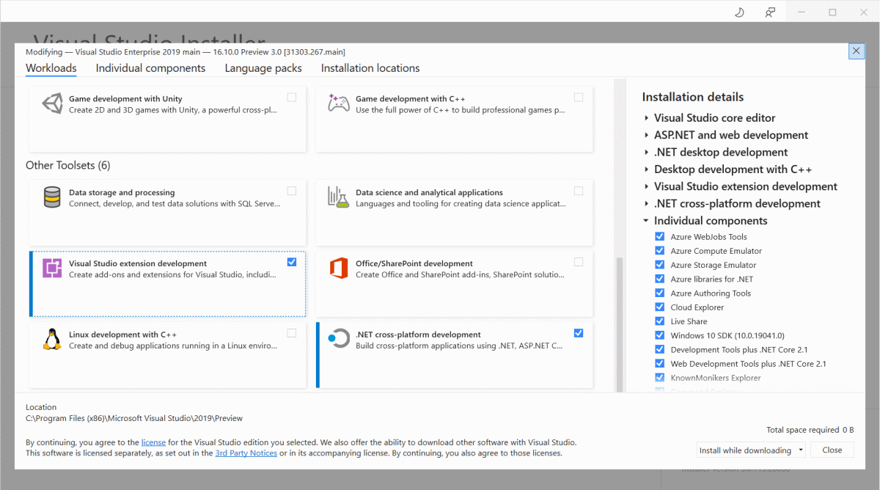Click the Close button
880x490 pixels.
click(x=832, y=450)
